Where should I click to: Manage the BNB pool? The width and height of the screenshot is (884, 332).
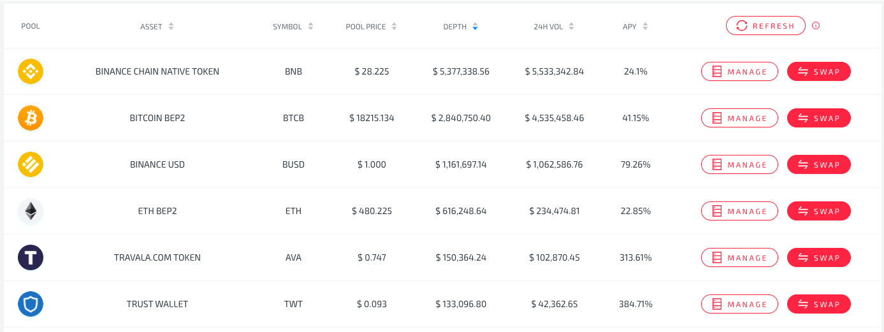tap(739, 71)
